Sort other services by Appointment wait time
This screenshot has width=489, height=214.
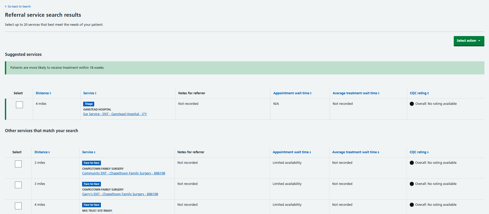click(292, 152)
